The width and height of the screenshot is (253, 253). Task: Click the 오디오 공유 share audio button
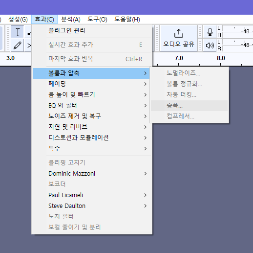tap(179, 38)
